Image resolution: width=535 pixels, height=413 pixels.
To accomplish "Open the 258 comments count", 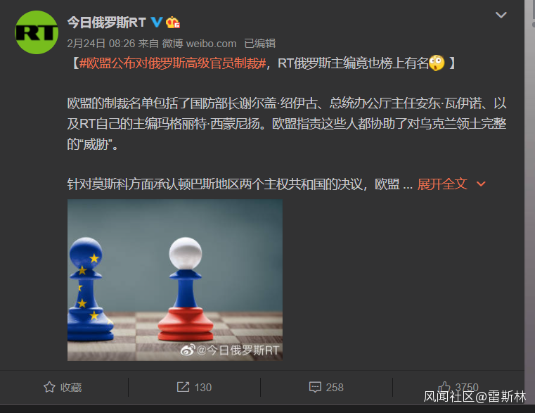I will 335,388.
